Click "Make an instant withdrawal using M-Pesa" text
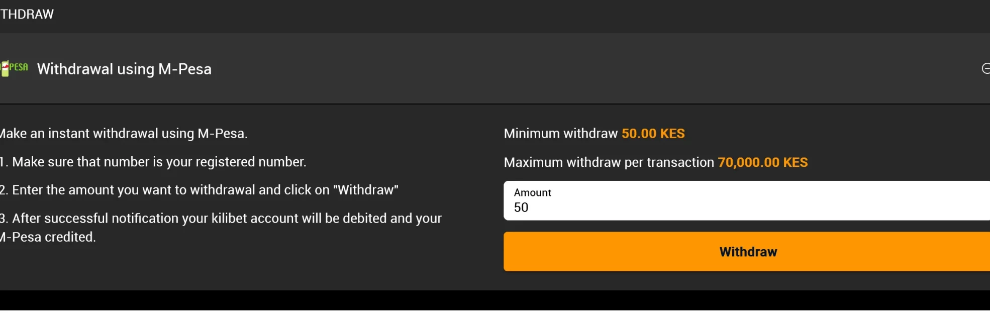The width and height of the screenshot is (990, 315). pos(123,134)
